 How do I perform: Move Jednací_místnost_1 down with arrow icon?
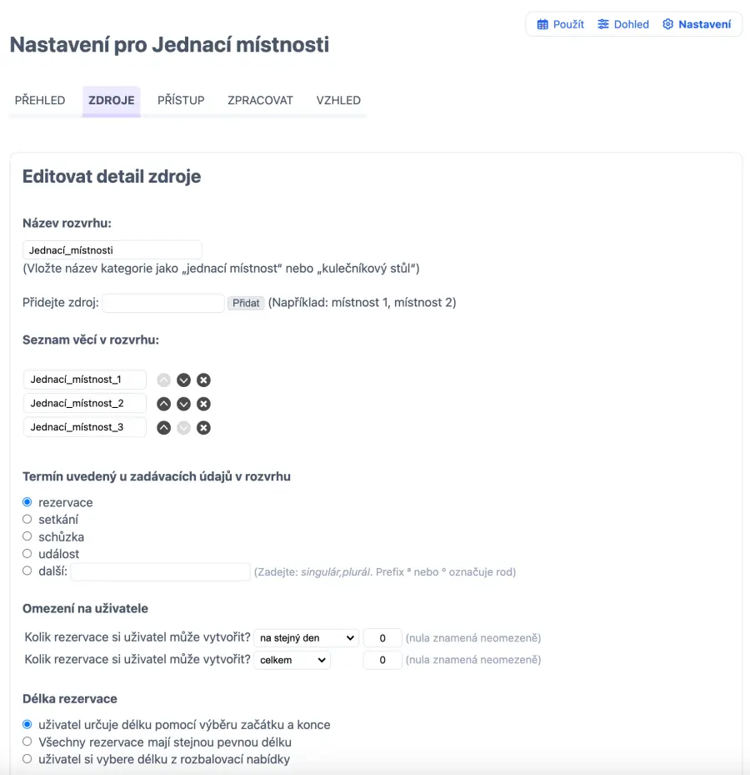click(x=184, y=380)
